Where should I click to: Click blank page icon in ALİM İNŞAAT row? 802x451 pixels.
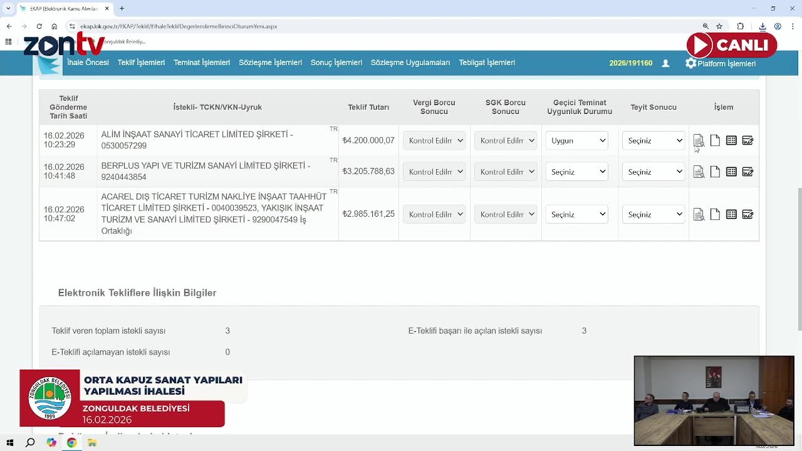pyautogui.click(x=715, y=140)
